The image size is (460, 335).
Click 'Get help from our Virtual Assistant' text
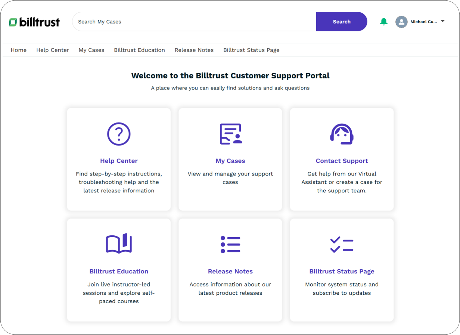[342, 182]
